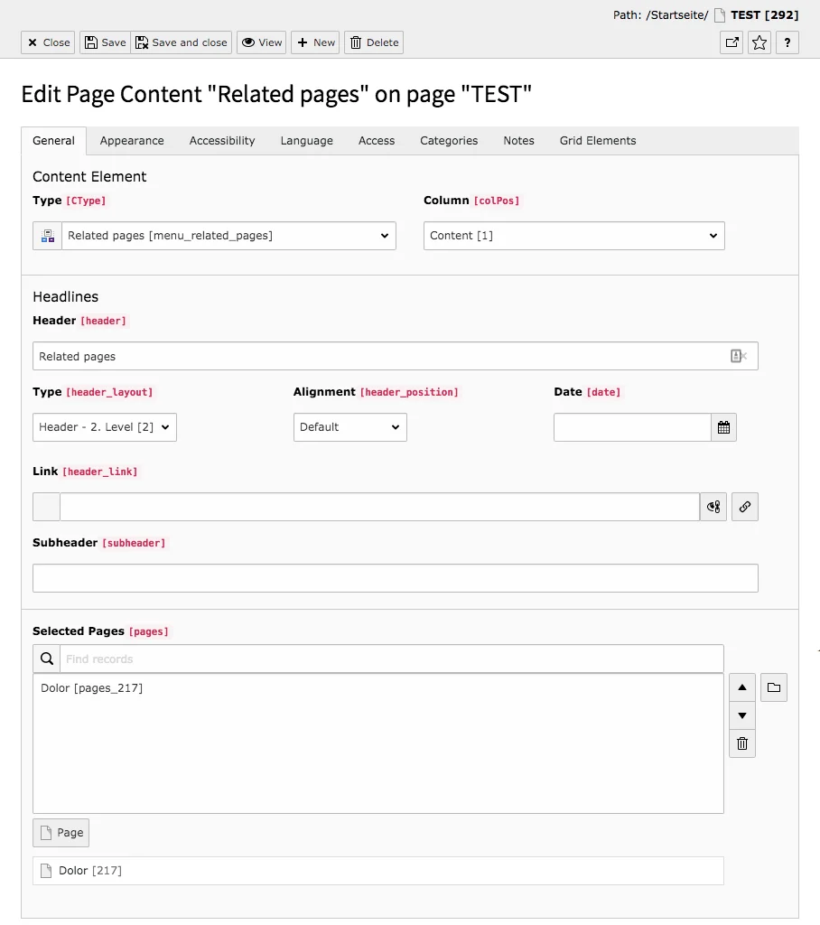This screenshot has width=820, height=925.
Task: Click the Find records search field
Action: click(361, 658)
